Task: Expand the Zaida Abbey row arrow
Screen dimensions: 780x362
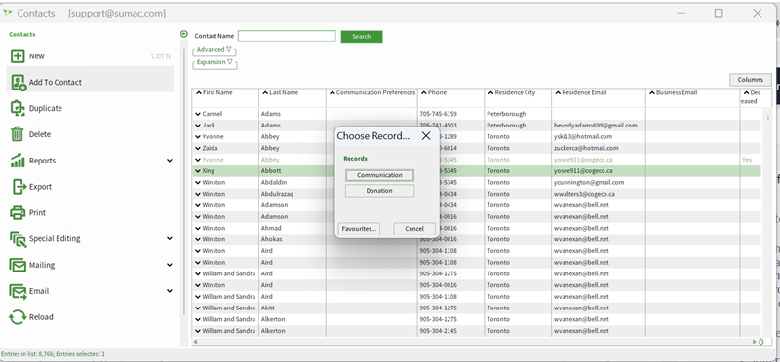Action: [x=198, y=149]
